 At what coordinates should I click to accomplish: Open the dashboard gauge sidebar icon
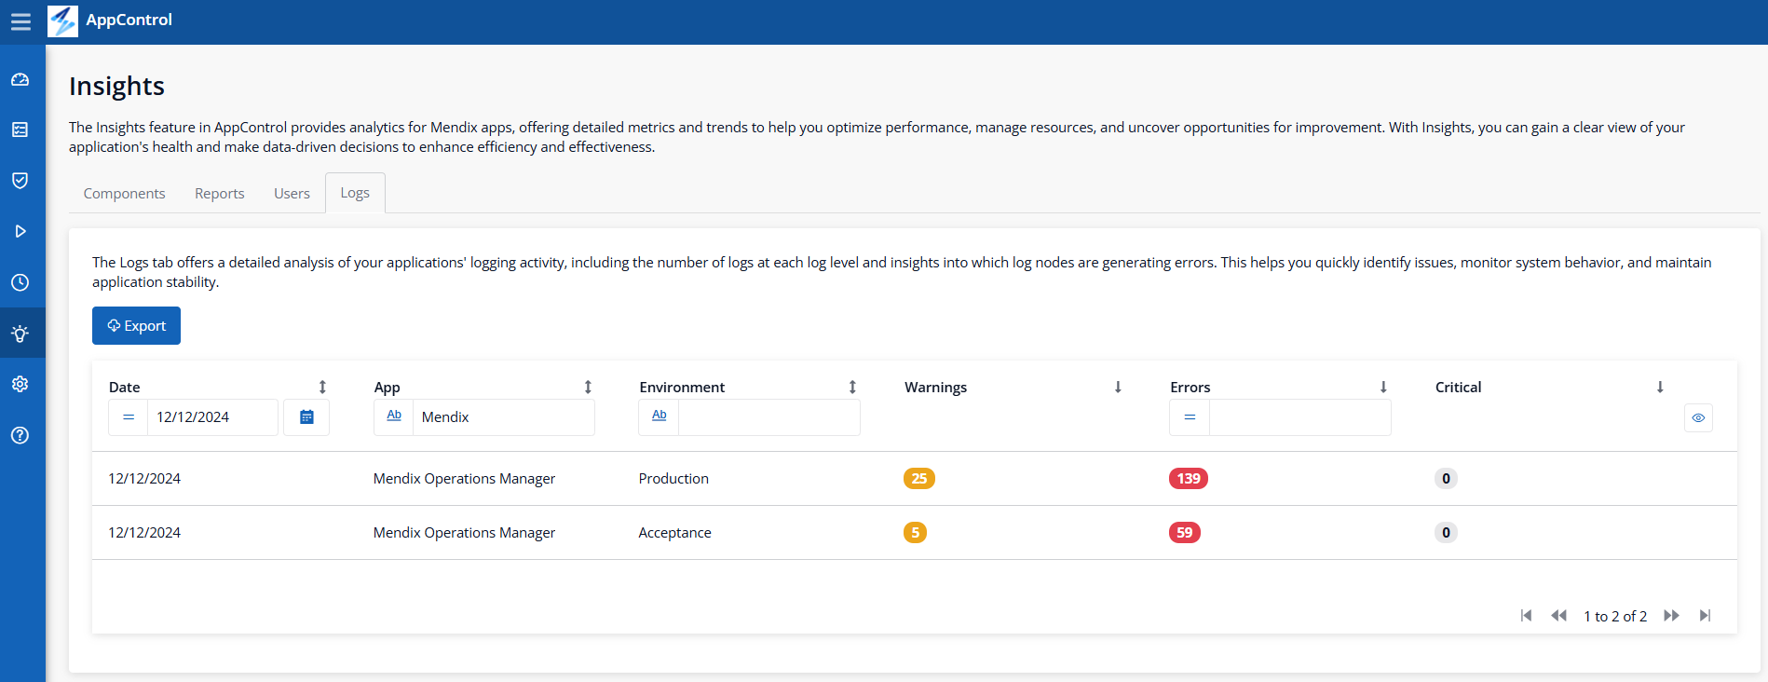tap(20, 79)
